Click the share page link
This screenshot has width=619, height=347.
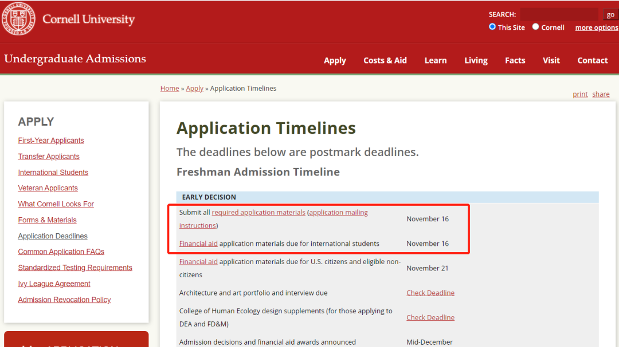[x=601, y=94]
